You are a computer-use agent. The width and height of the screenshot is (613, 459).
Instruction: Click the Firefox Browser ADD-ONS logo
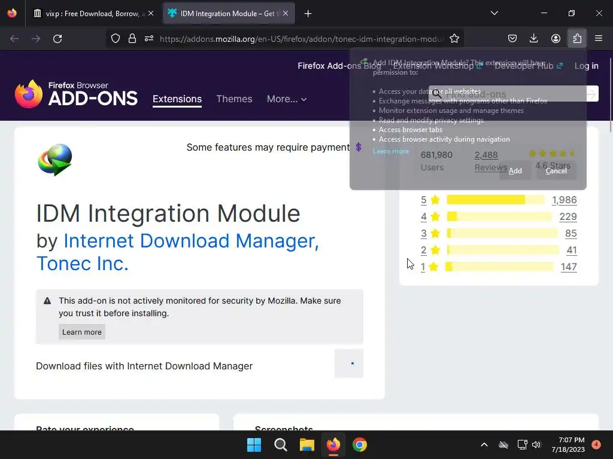(76, 94)
